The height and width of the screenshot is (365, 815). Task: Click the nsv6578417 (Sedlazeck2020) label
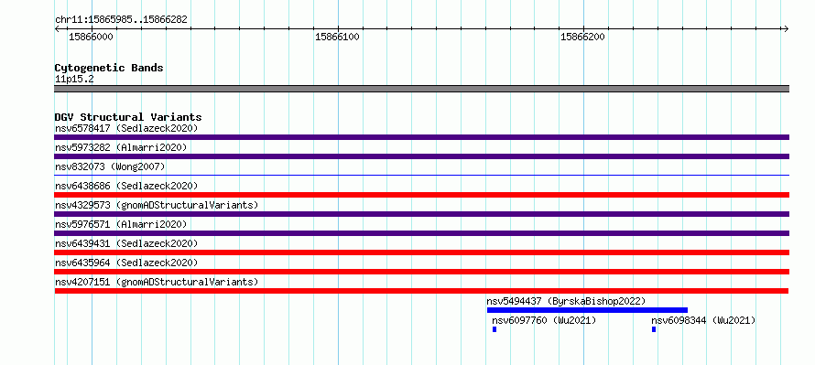coord(126,128)
